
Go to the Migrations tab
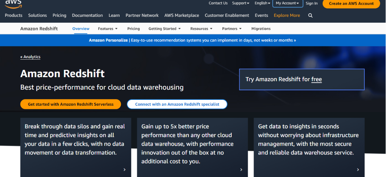point(261,29)
